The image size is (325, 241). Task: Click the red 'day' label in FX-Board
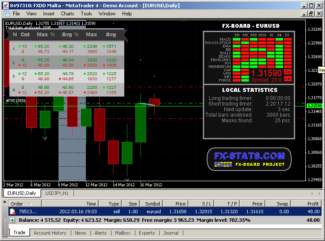coord(288,72)
